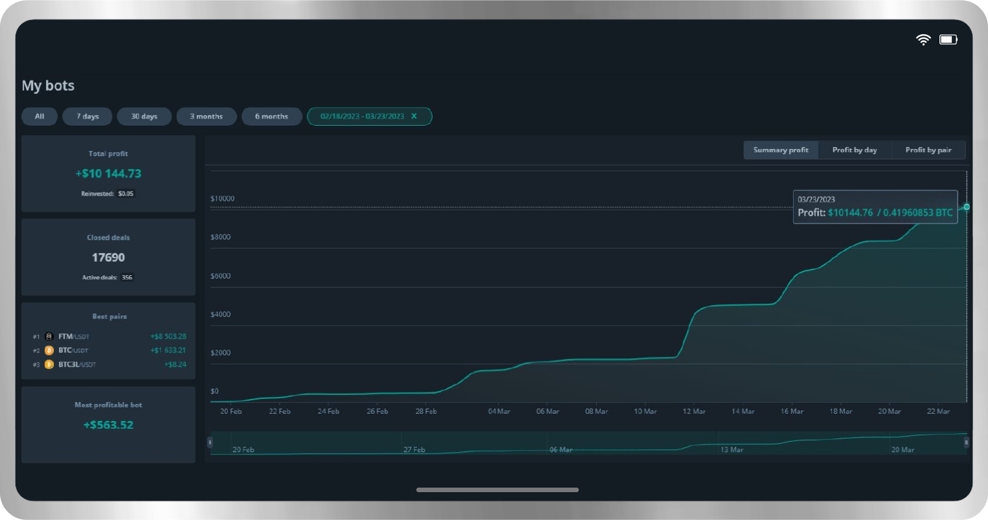Tap the battery status icon
988x520 pixels.
pyautogui.click(x=948, y=40)
